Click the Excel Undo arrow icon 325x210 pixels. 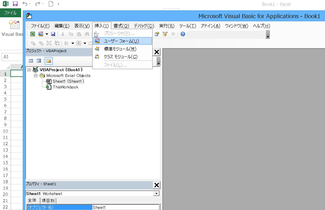point(25,4)
